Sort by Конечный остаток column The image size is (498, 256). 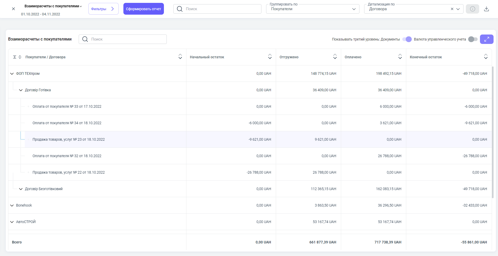[x=485, y=57]
